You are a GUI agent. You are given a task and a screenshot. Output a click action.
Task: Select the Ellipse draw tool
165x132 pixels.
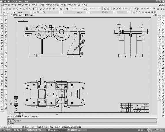(2, 40)
